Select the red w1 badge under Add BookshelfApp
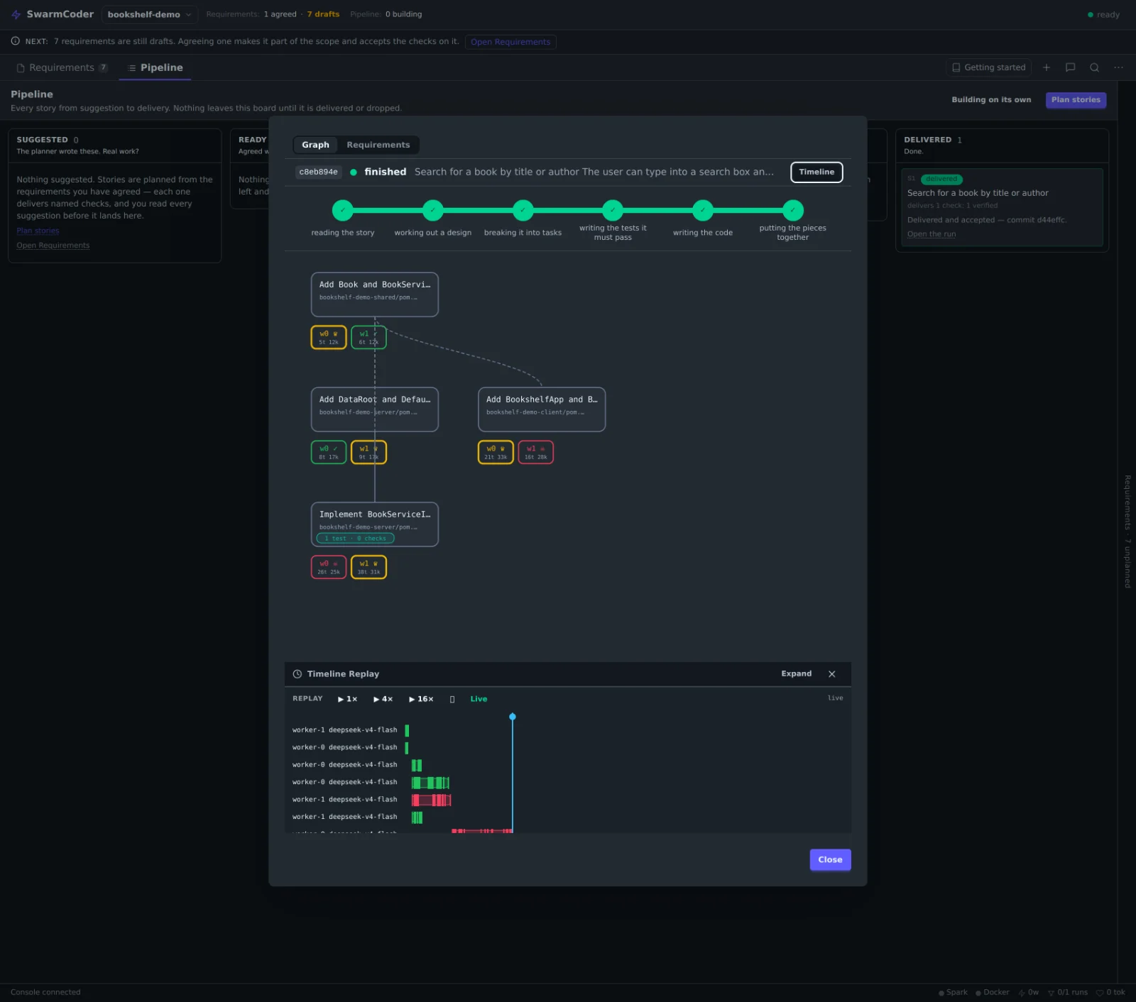Screen dimensions: 1136x1002 coord(535,453)
